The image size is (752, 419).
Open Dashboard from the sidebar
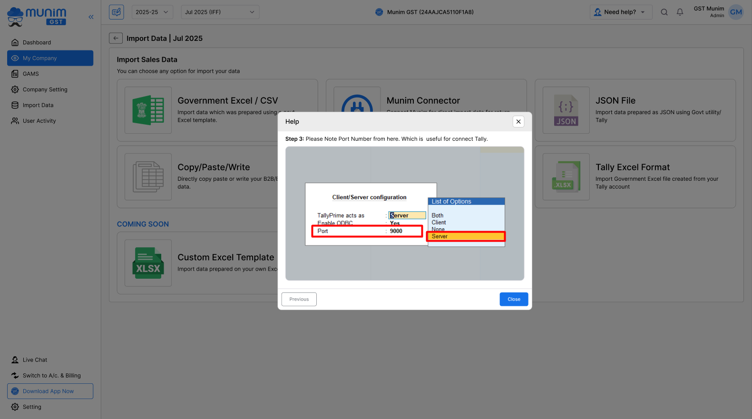point(37,42)
